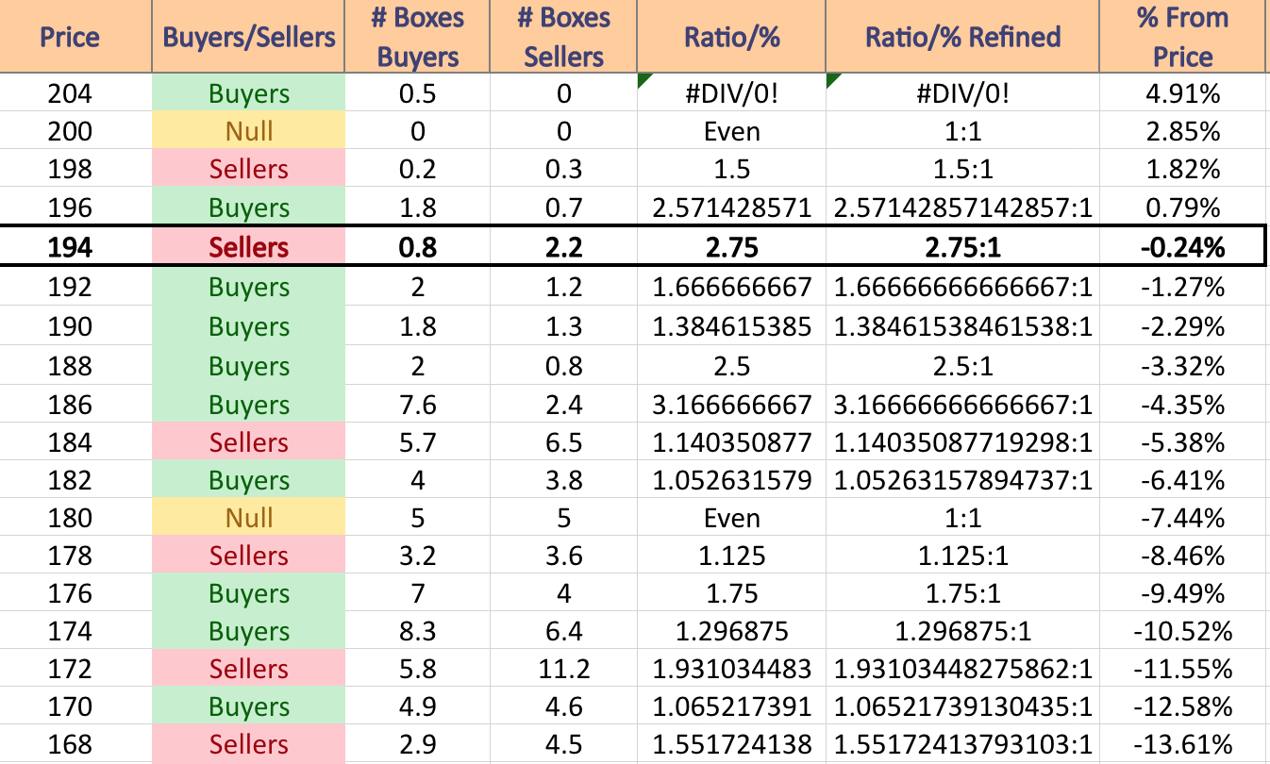Image resolution: width=1270 pixels, height=764 pixels.
Task: Select the Buyers/Sellers column header
Action: pos(249,37)
